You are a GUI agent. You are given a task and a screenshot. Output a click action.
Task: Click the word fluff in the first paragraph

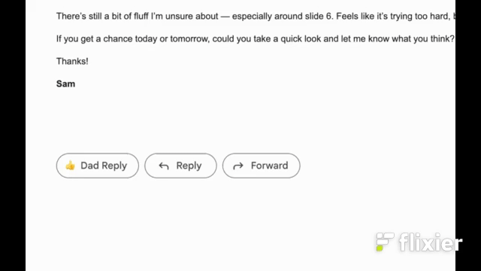click(x=141, y=16)
